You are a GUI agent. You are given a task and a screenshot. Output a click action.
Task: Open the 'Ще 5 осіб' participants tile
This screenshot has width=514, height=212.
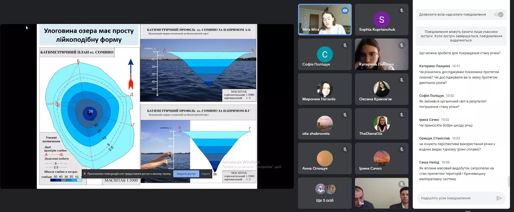(325, 193)
